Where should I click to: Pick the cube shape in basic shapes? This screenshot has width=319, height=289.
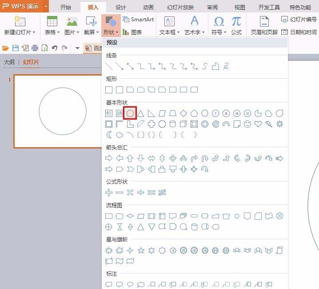tap(183, 124)
